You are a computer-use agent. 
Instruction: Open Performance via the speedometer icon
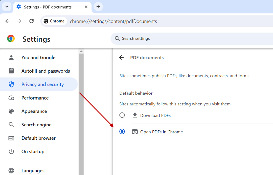11,98
